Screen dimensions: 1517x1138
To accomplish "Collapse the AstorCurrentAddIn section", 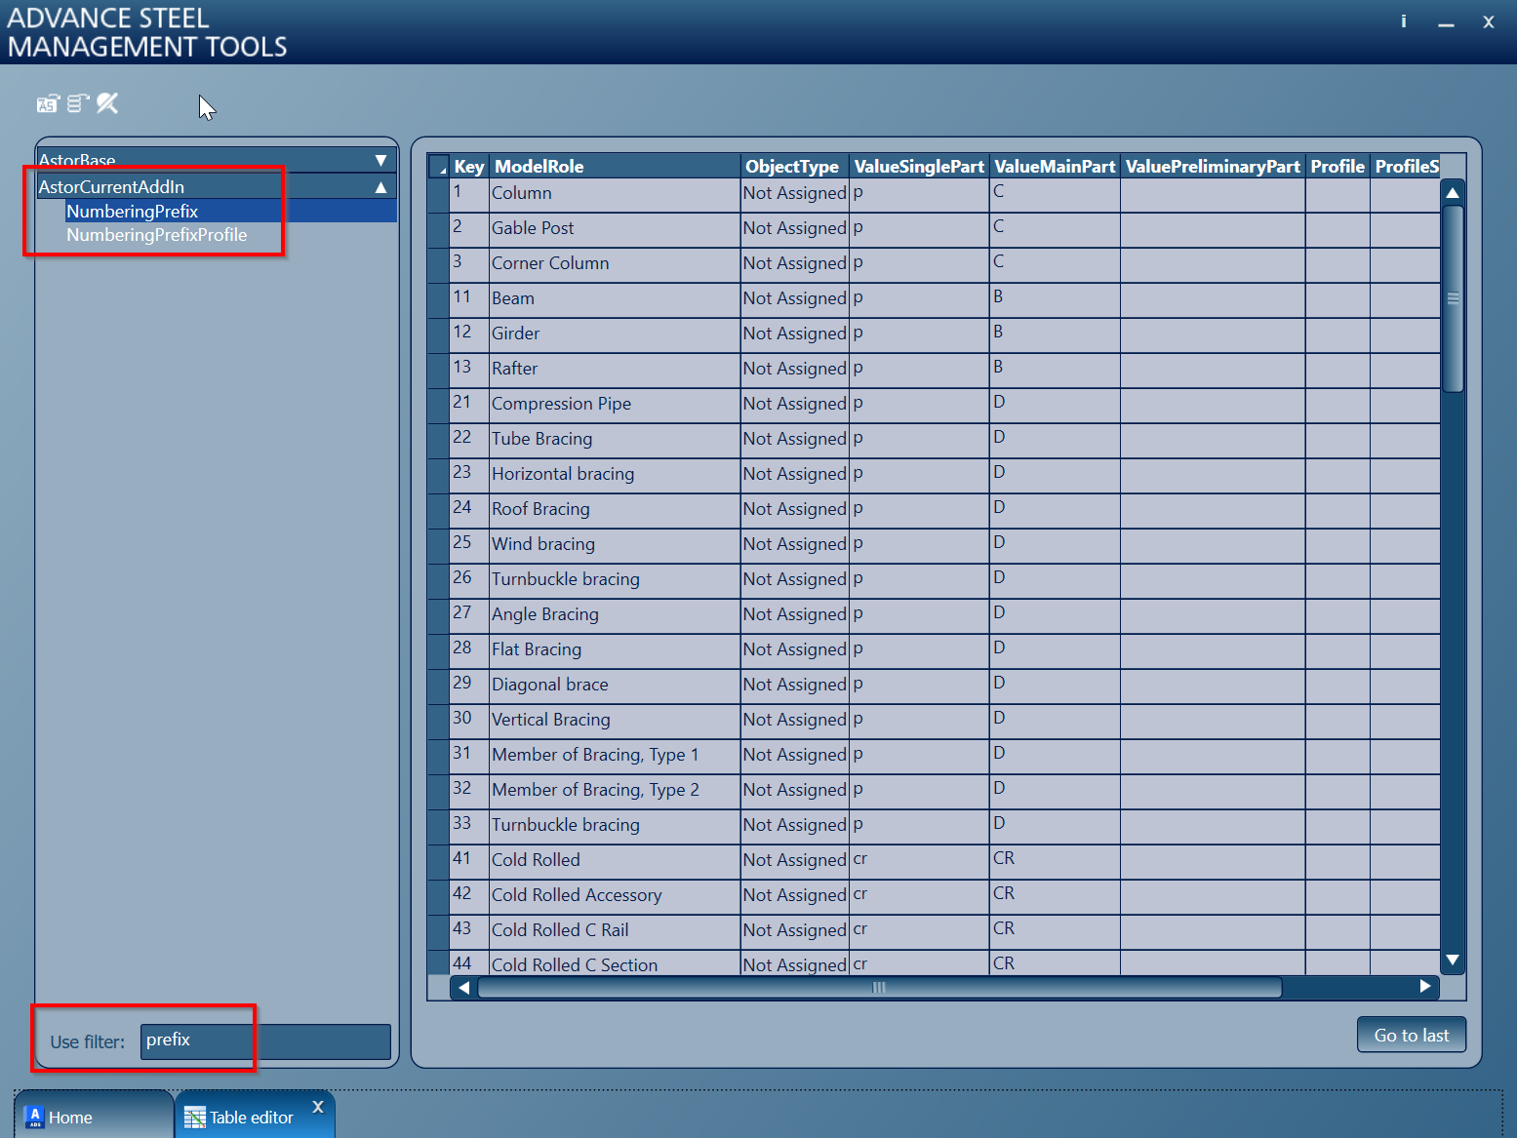I will pyautogui.click(x=380, y=186).
